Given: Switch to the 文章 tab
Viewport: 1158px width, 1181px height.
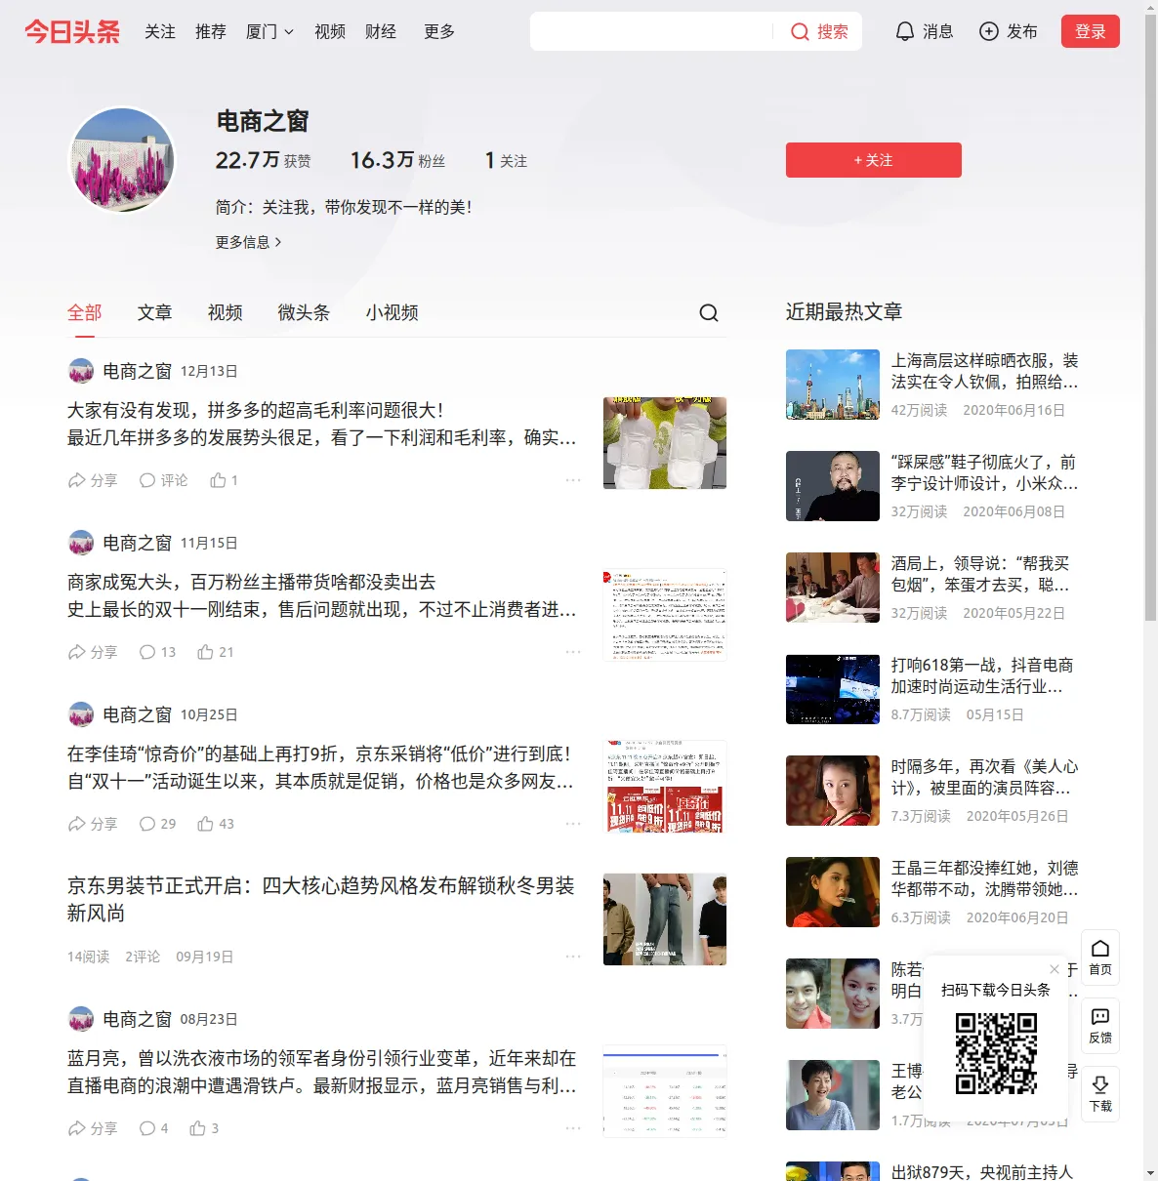Looking at the screenshot, I should 155,312.
